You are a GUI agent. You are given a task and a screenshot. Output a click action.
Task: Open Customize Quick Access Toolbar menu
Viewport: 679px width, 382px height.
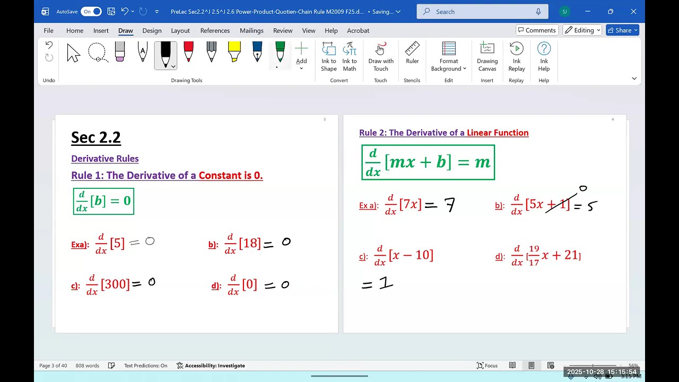coord(156,12)
